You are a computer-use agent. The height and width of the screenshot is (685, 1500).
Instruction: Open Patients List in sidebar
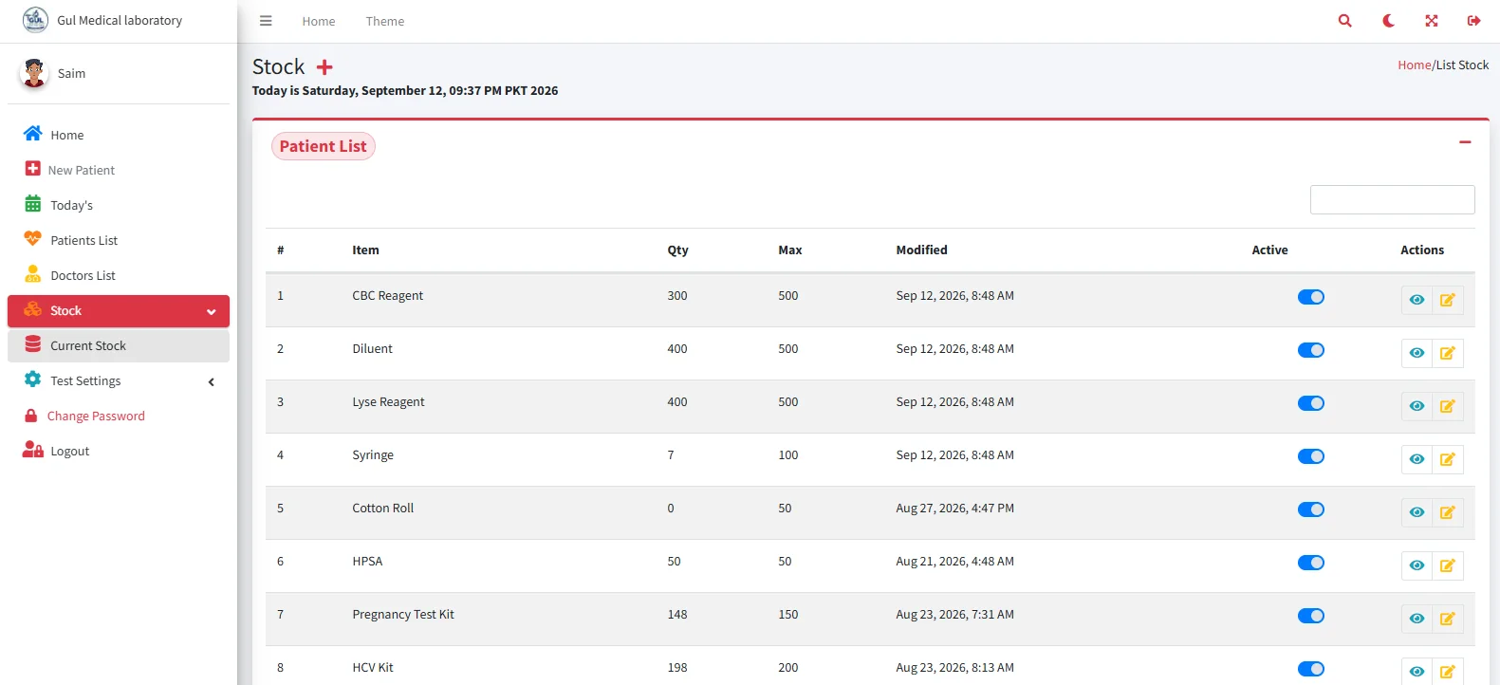point(119,241)
